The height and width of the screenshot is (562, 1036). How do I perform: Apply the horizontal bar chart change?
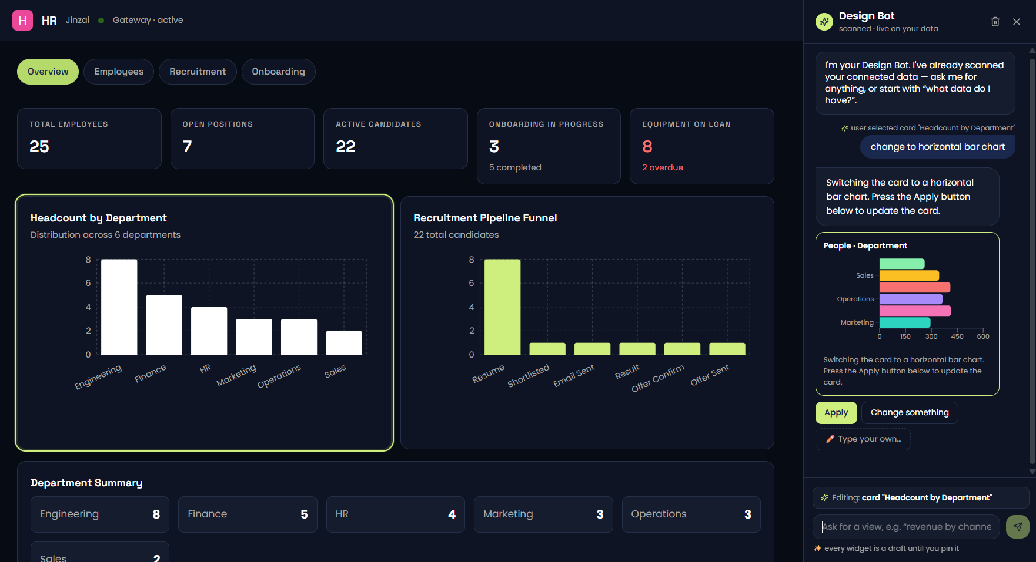point(836,413)
